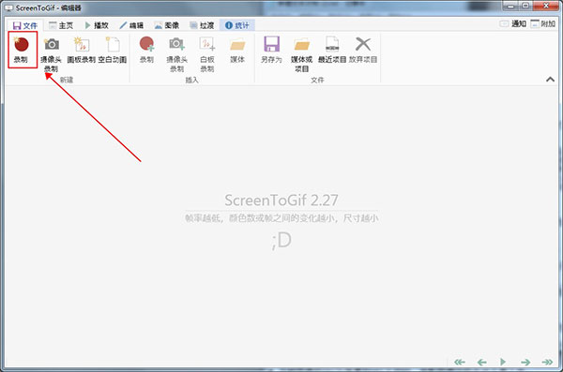
Task: Open recent projects (最近项目)
Action: pyautogui.click(x=332, y=50)
